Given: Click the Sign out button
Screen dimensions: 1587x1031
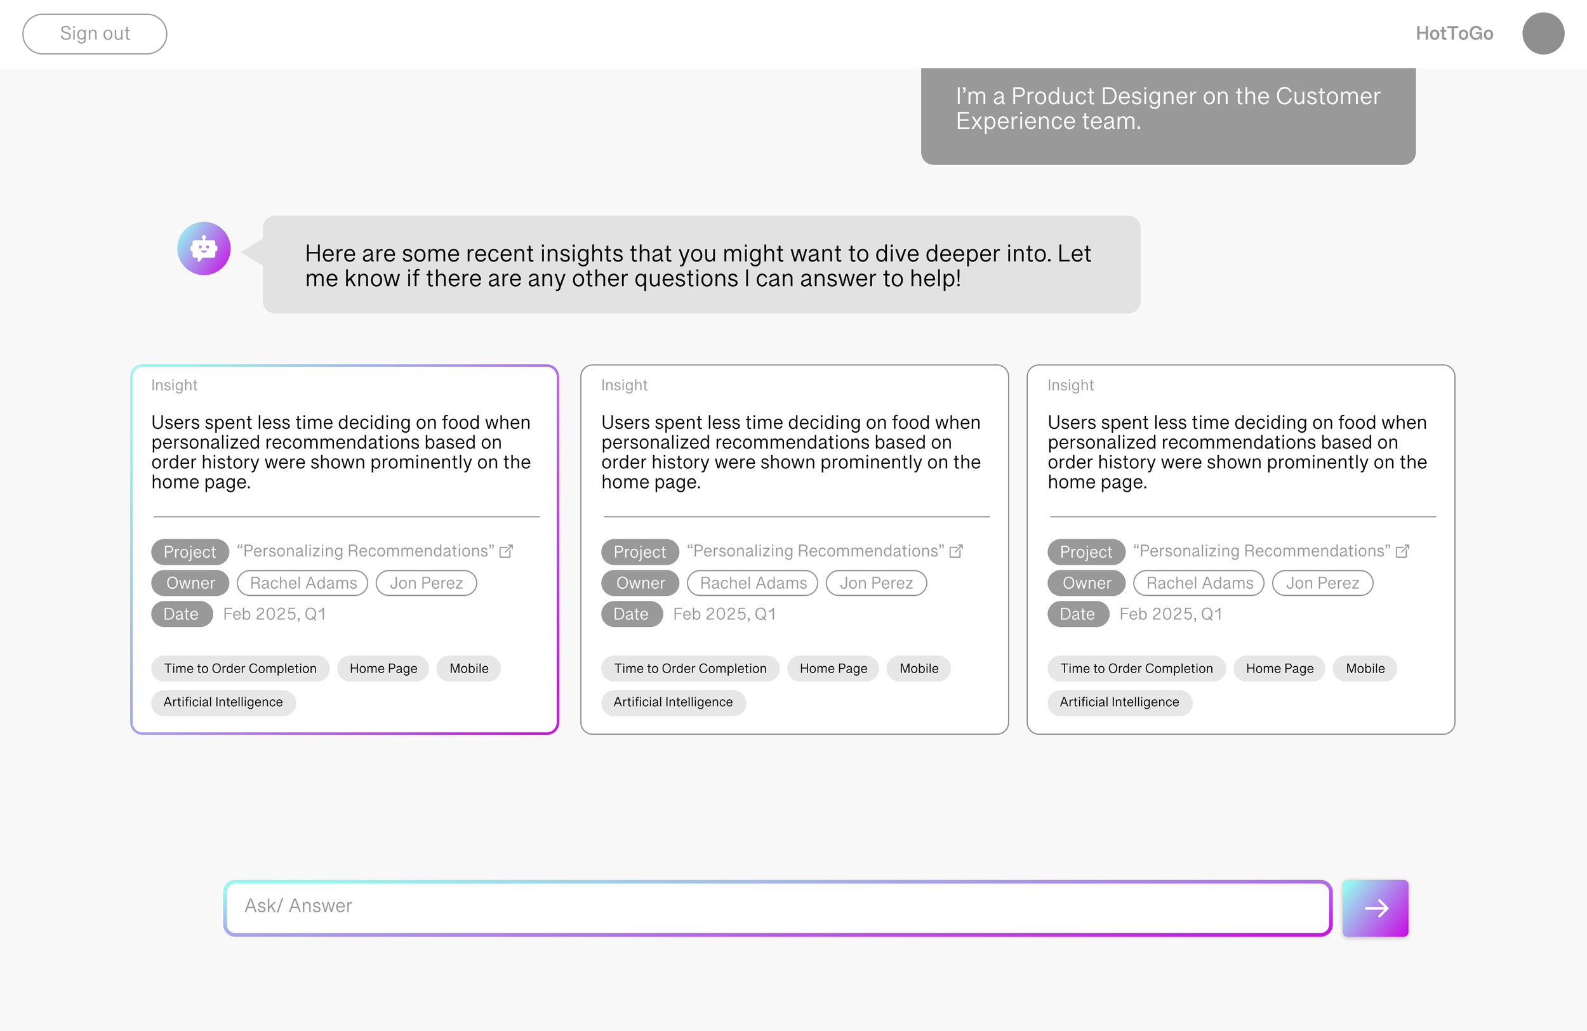Looking at the screenshot, I should tap(95, 34).
